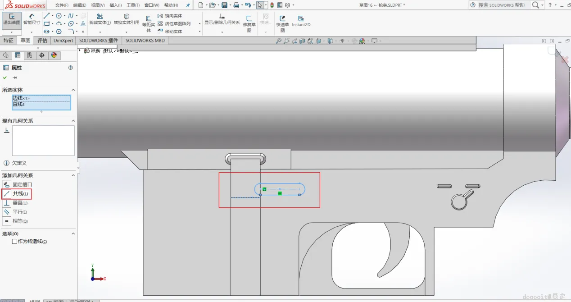Click the Save icon in the top toolbar
The width and height of the screenshot is (571, 302).
224,5
